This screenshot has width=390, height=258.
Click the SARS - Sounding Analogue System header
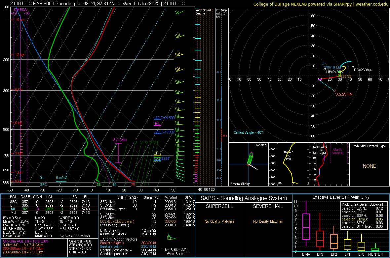(x=244, y=198)
